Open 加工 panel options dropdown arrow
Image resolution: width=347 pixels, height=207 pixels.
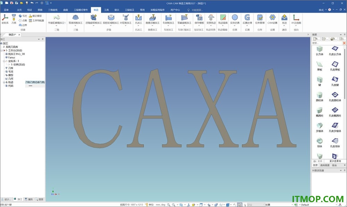tap(39, 39)
